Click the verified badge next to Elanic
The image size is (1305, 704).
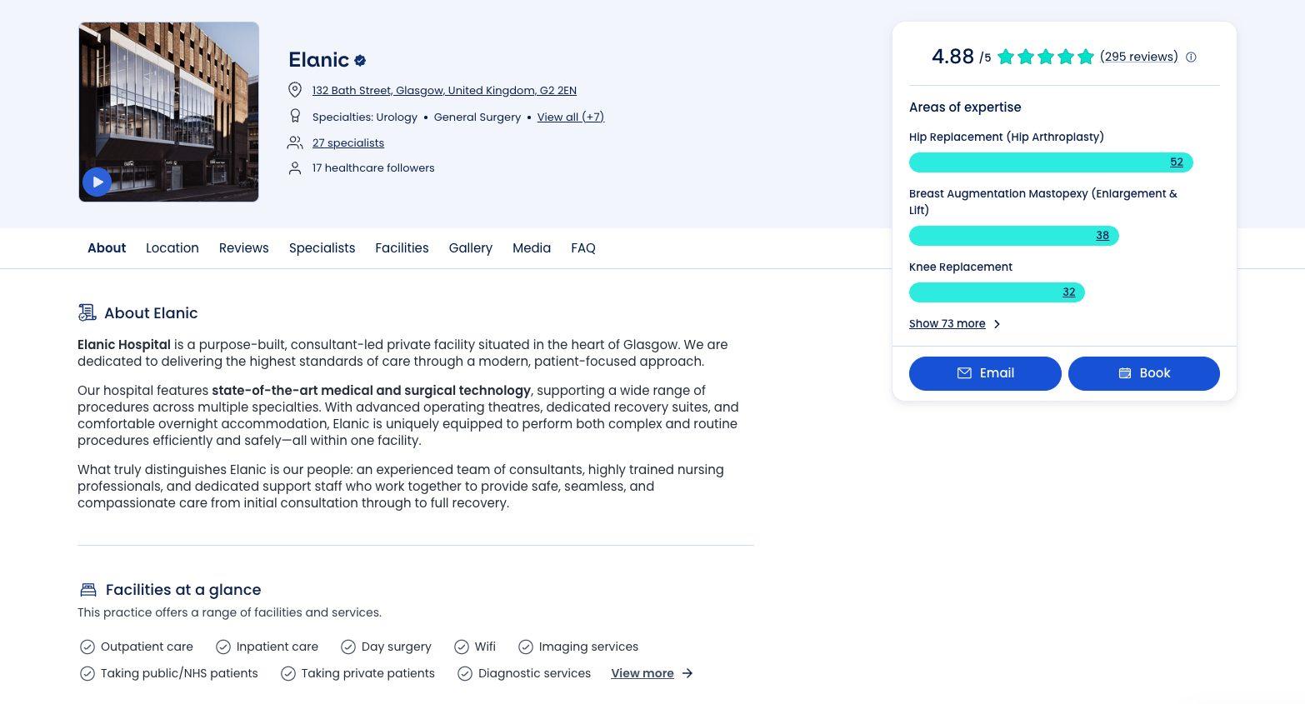pos(360,61)
